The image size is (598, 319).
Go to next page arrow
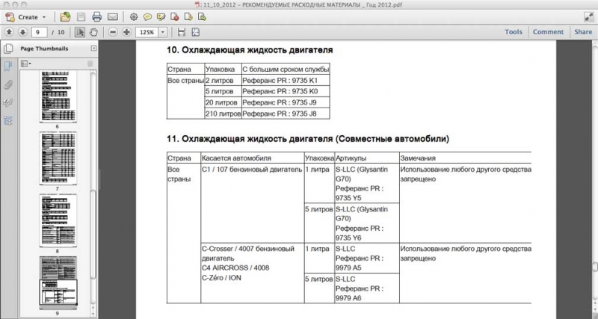point(22,32)
